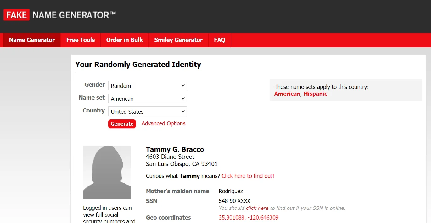Screen dimensions: 431x223
Task: Click 'Click here to find out!' link
Action: point(248,176)
